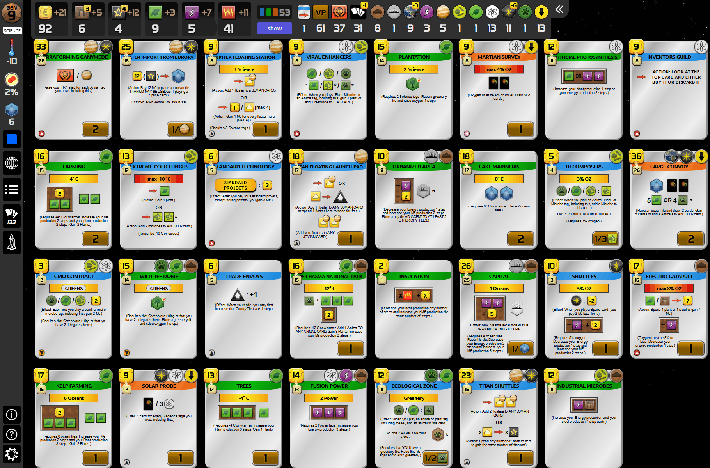The width and height of the screenshot is (710, 468).
Task: Select the Electro Catapult card
Action: (x=669, y=309)
